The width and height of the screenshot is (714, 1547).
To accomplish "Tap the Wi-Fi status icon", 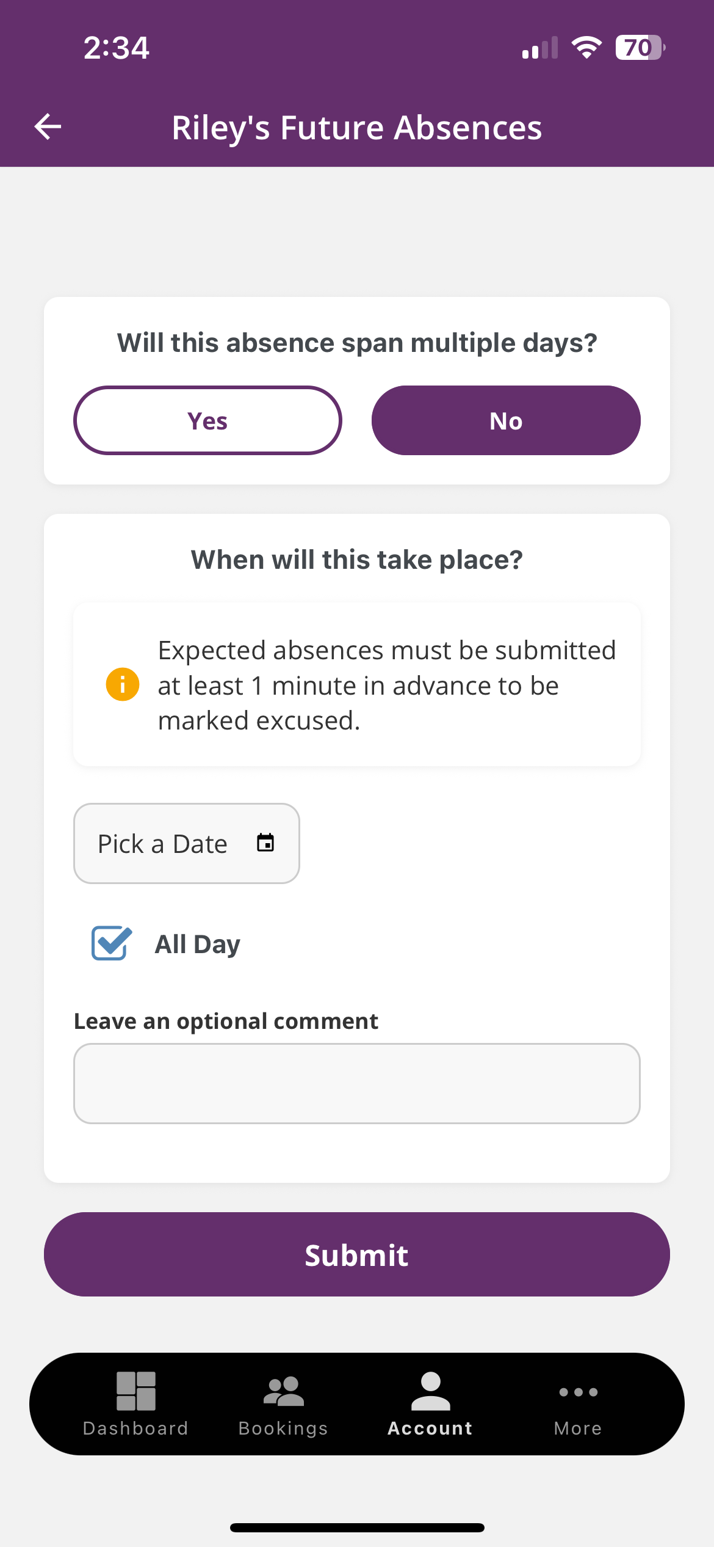I will tap(586, 48).
